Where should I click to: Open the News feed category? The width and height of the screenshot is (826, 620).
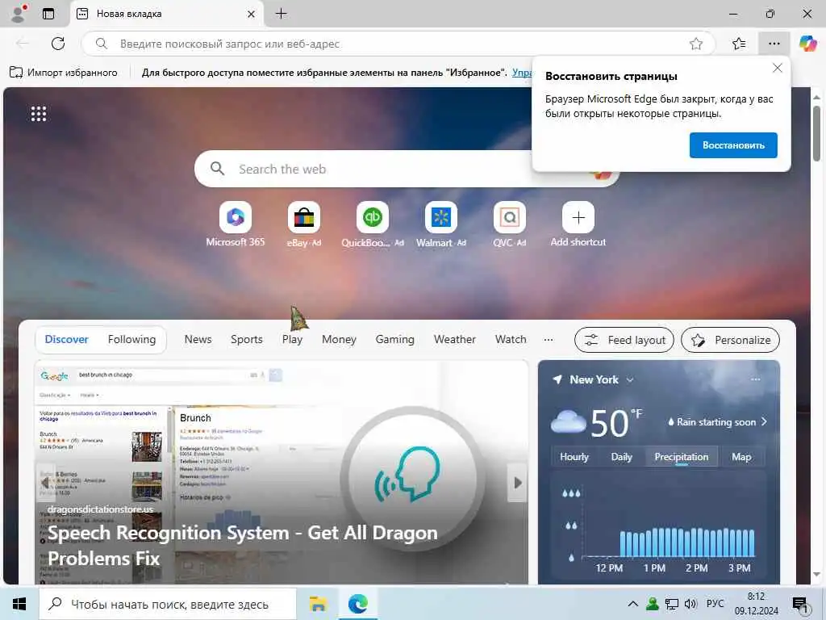click(198, 340)
